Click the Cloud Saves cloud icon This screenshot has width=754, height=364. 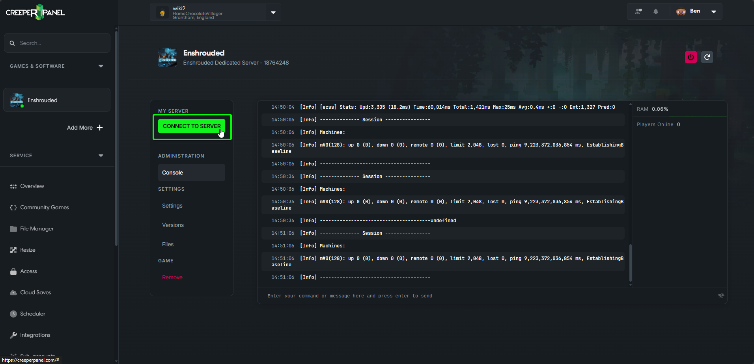point(13,293)
